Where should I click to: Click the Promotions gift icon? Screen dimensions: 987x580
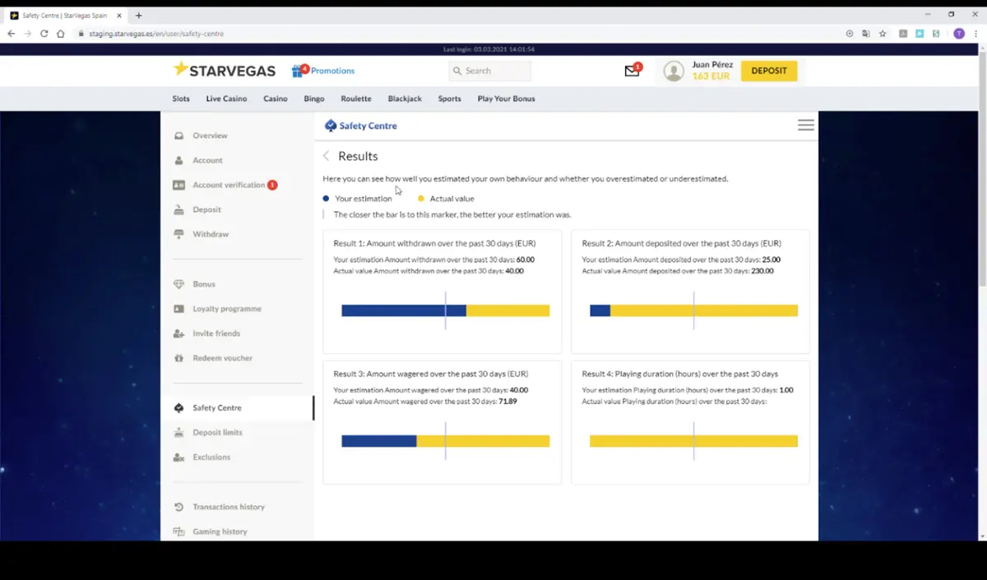298,71
